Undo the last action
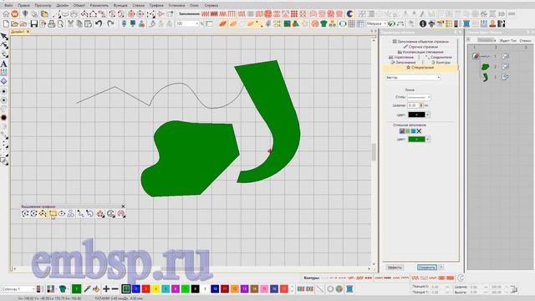 pos(99,23)
